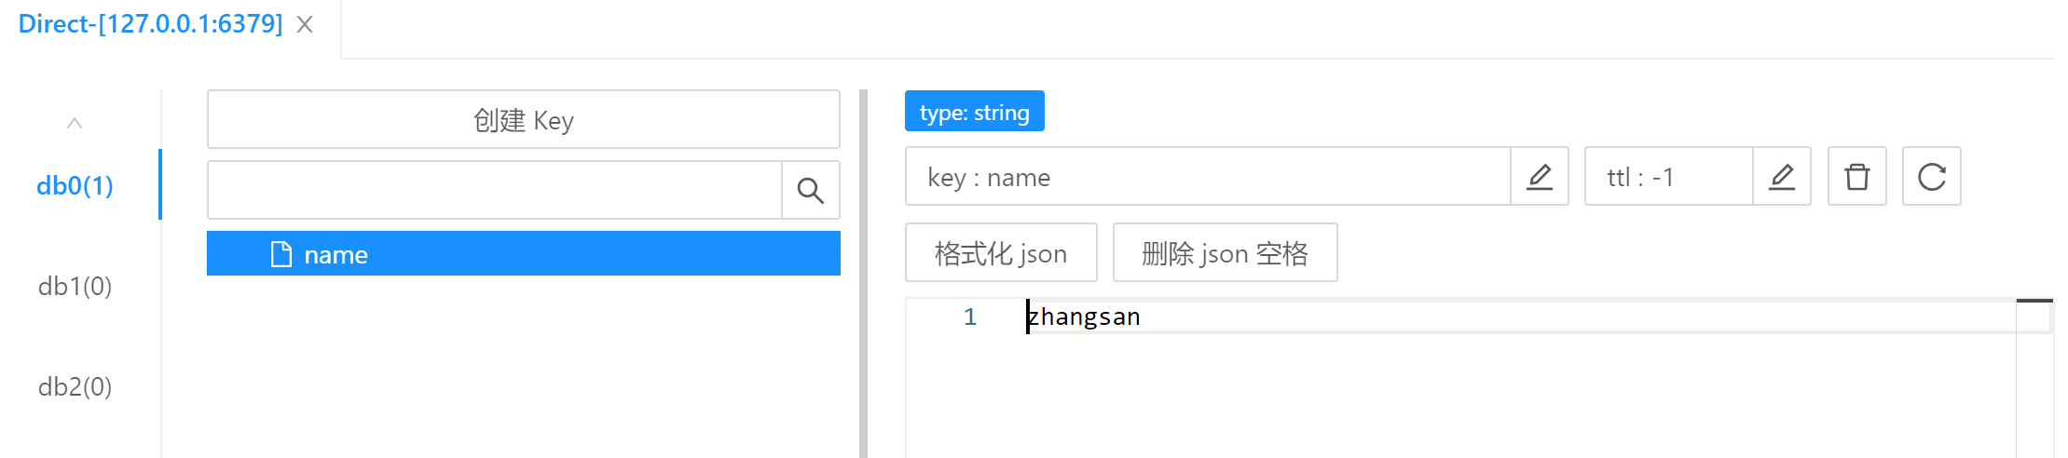Click into the zhangsan value editor line
The height and width of the screenshot is (458, 2068).
click(1398, 317)
